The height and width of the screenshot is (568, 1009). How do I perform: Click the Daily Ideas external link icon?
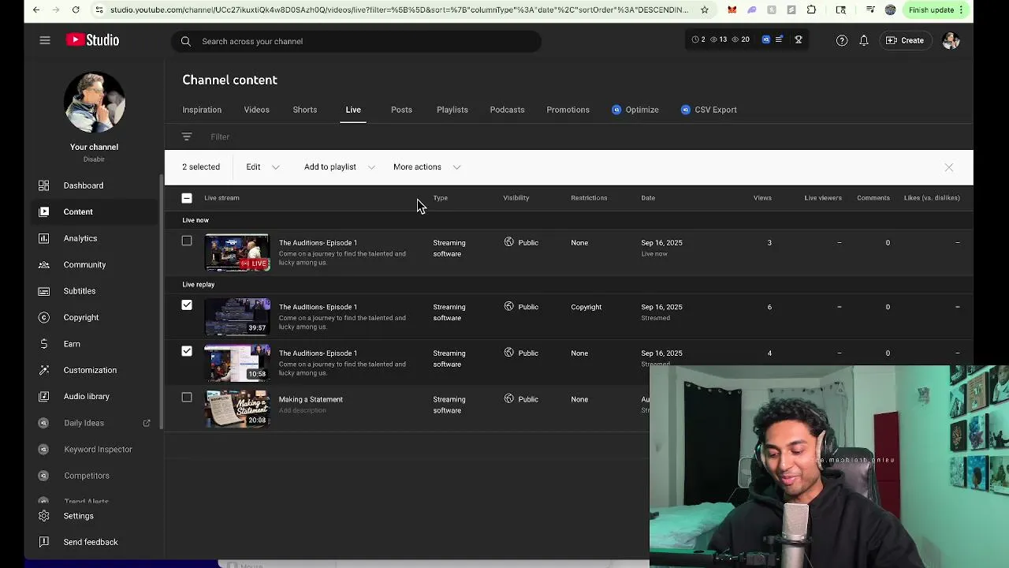click(x=147, y=423)
